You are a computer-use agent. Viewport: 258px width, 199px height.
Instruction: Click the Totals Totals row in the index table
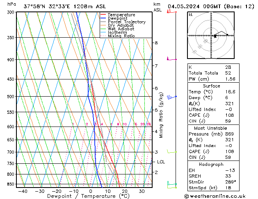coord(217,72)
